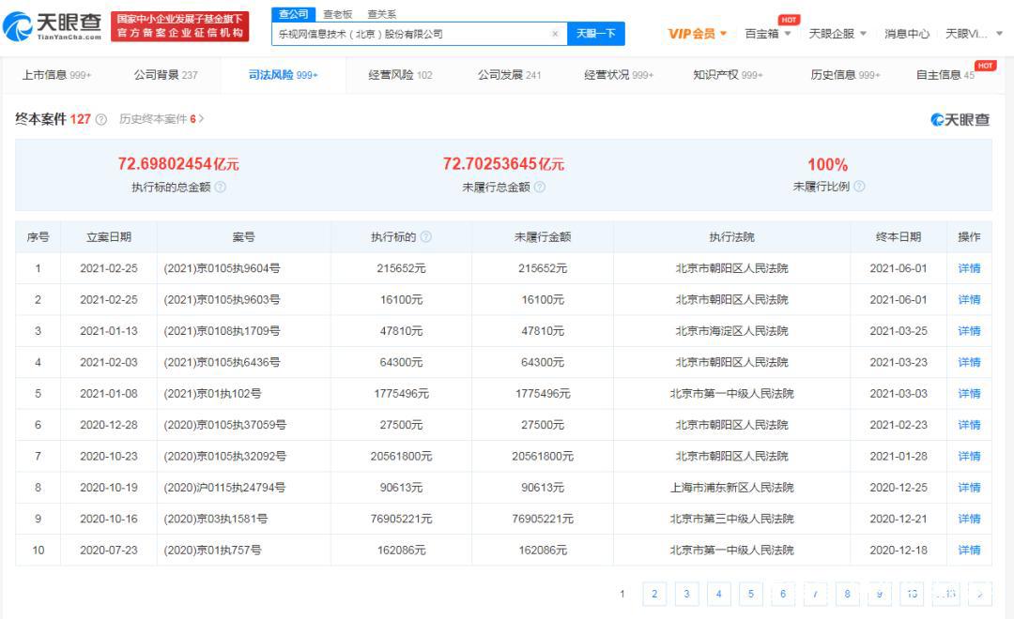
Task: Go to page 2 of case results
Action: [x=653, y=594]
